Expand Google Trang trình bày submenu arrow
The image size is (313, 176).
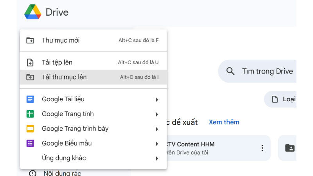click(x=157, y=129)
